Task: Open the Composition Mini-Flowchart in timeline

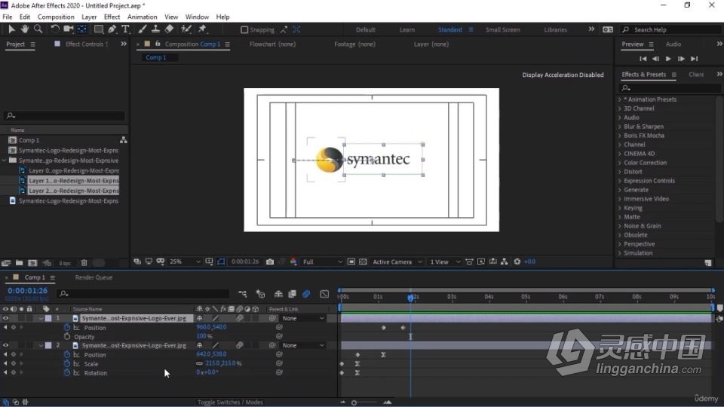Action: point(242,293)
